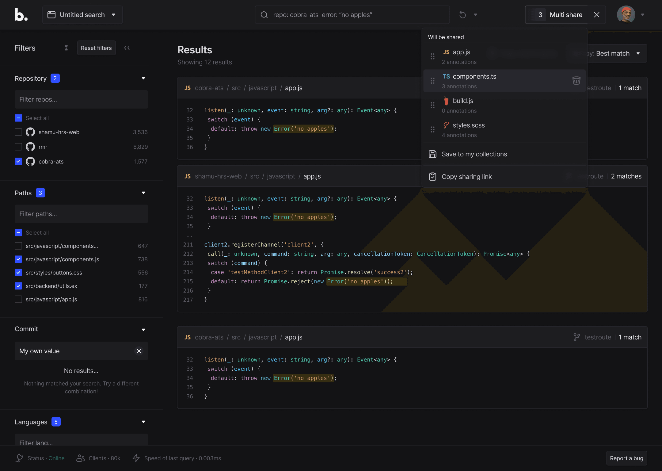This screenshot has height=471, width=662.
Task: Collapse the Paths filter section
Action: pos(143,193)
